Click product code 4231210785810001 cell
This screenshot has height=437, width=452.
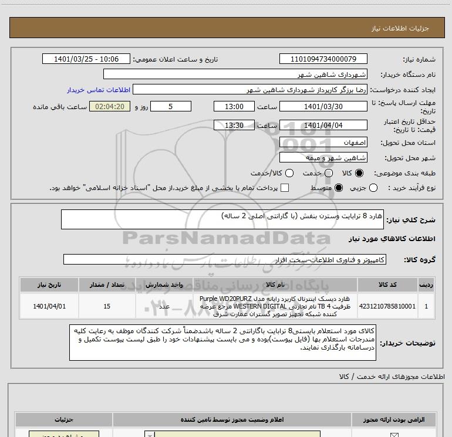coord(387,306)
